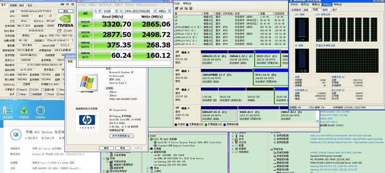Click the 技术支持信息 button

click(123, 136)
